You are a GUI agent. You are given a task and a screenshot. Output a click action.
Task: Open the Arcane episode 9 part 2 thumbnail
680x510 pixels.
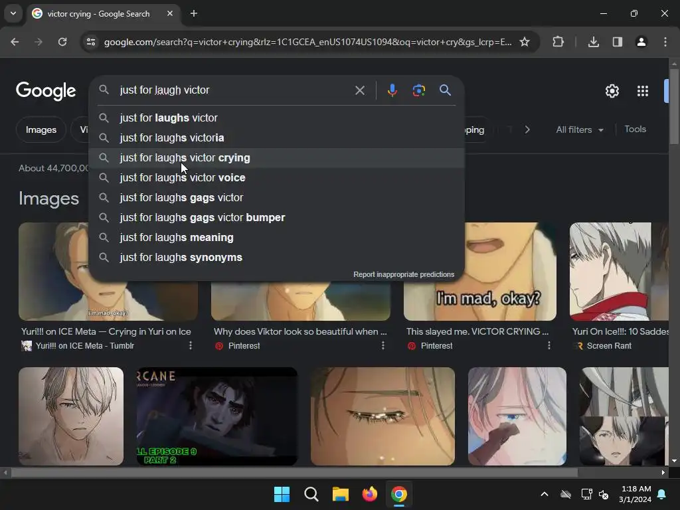217,416
